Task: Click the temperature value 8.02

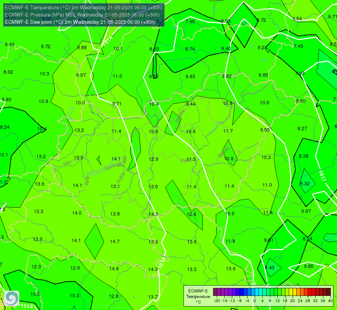Action: [x=8, y=72]
